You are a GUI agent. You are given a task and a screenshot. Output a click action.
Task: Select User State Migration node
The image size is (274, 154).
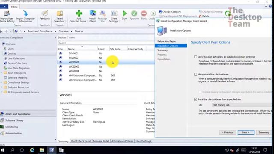[18, 68]
